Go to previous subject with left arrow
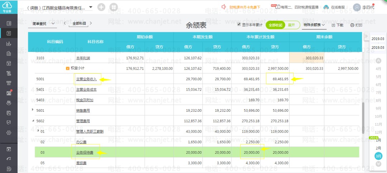This screenshot has width=387, height=173. coord(64,23)
